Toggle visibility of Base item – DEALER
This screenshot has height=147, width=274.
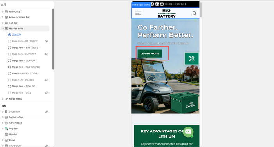(46, 80)
